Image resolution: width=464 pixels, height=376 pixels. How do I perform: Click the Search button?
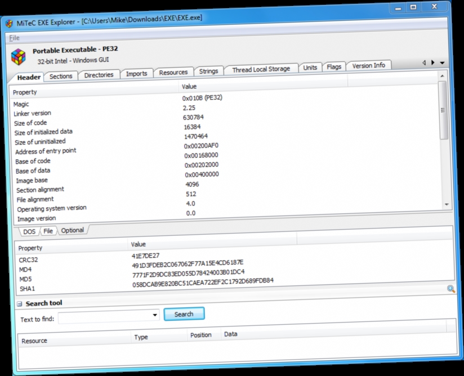184,314
